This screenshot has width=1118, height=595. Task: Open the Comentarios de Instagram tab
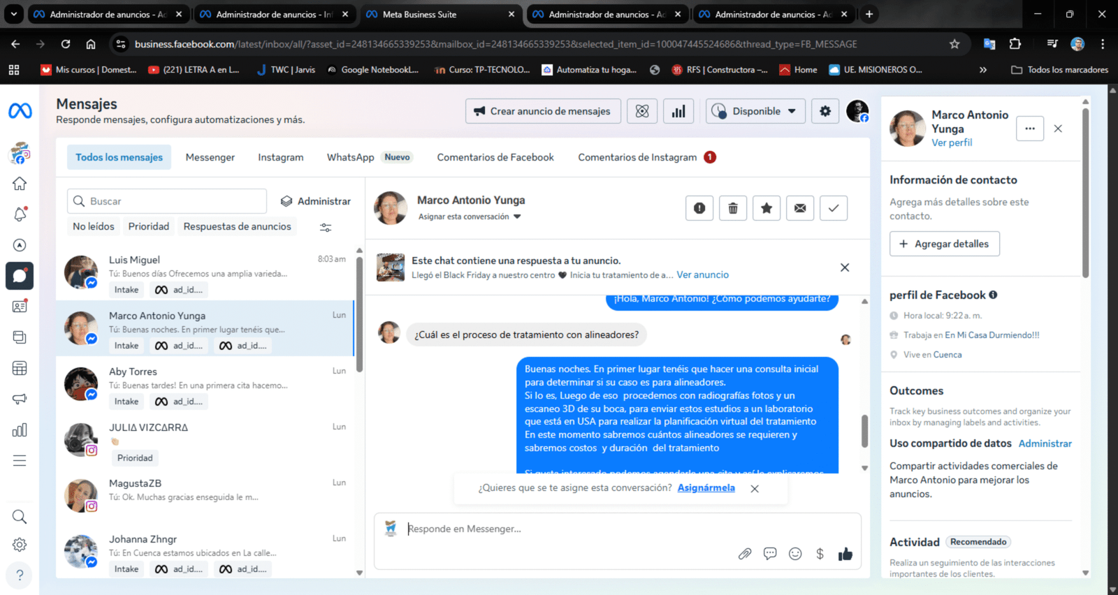[637, 157]
